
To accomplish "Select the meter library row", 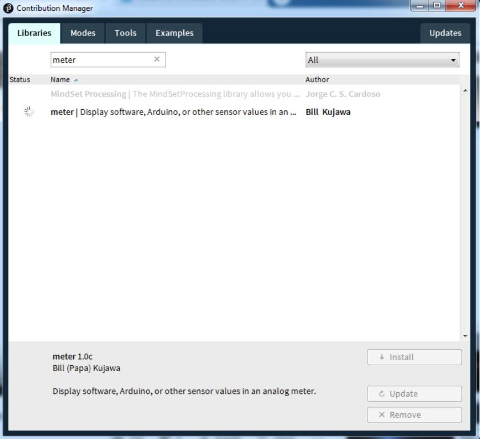I will pos(234,112).
